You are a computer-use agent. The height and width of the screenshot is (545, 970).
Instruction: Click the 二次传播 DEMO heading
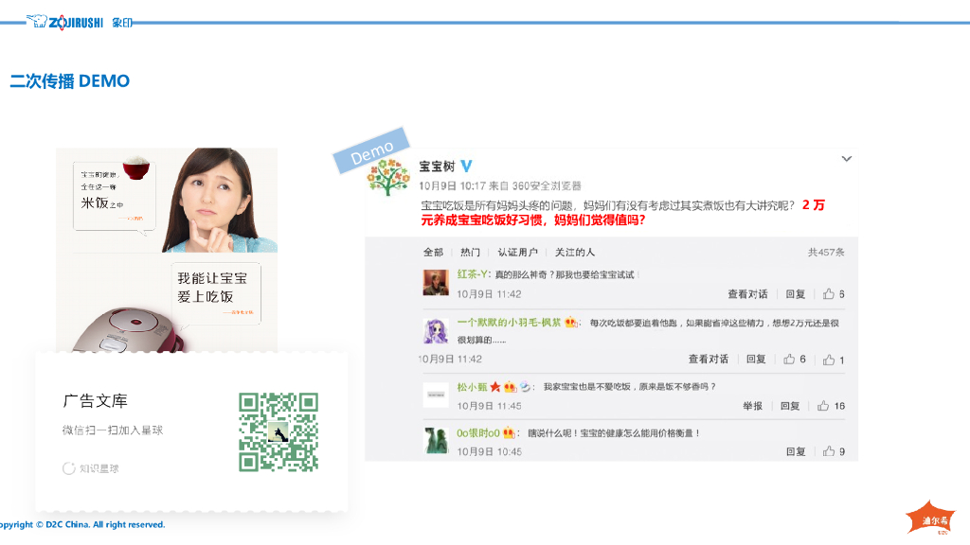(x=70, y=81)
